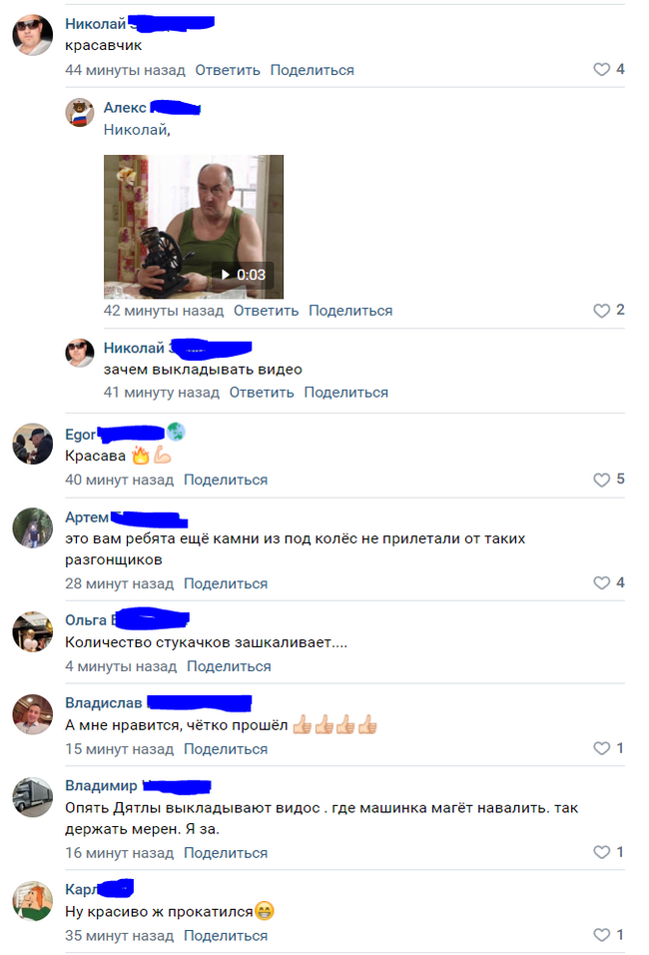Like Egor's "Красава" comment
Image resolution: width=649 pixels, height=955 pixels.
[601, 479]
